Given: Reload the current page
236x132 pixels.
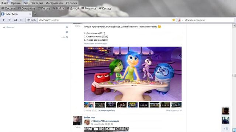Looking at the screenshot, I should (15, 20).
